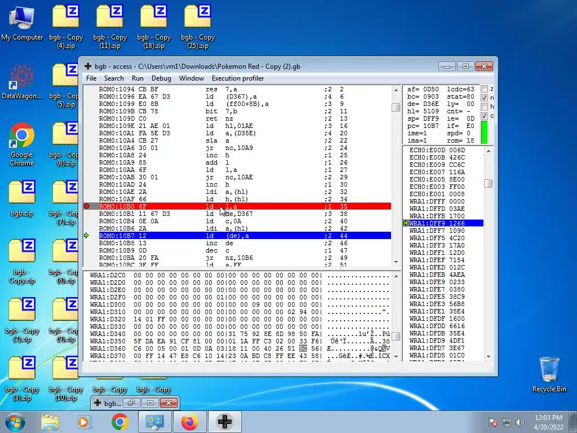Click the breakpoint dot at ROM0:10B0
The width and height of the screenshot is (577, 433).
click(x=86, y=206)
